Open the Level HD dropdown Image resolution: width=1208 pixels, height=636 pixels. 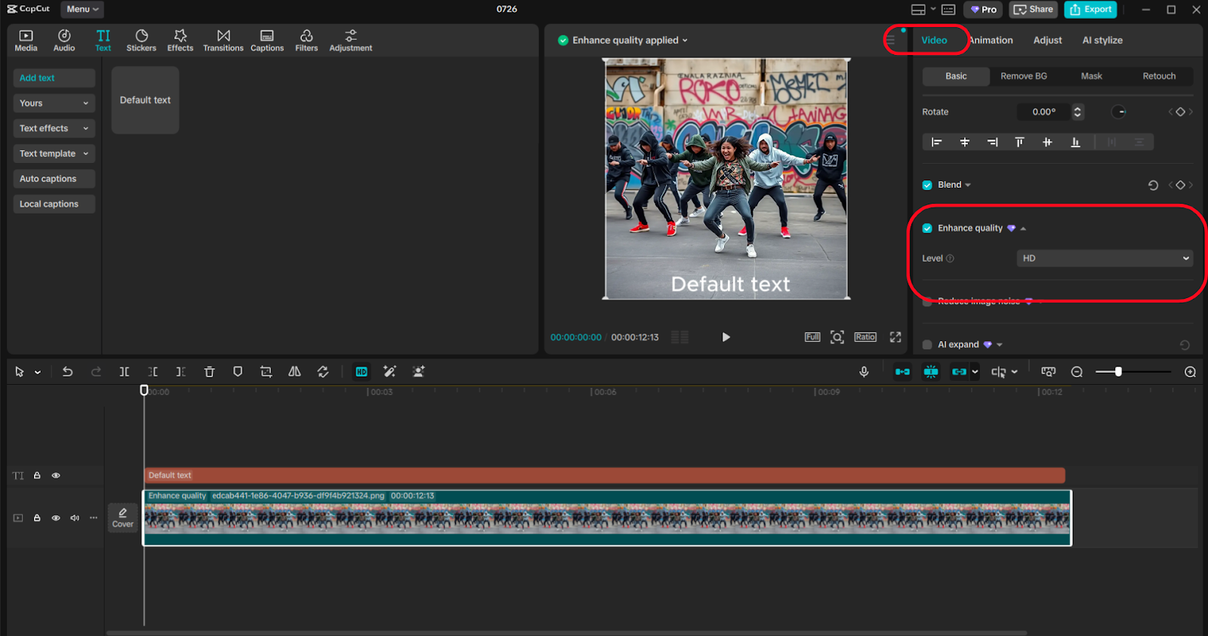(1105, 258)
